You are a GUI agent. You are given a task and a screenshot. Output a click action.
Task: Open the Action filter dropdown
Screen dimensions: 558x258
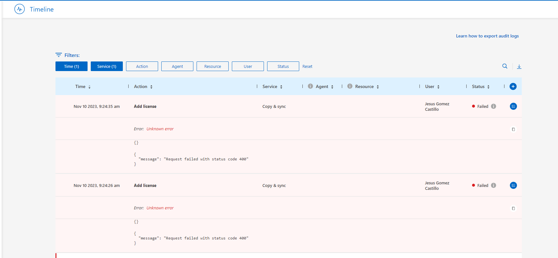tap(142, 66)
